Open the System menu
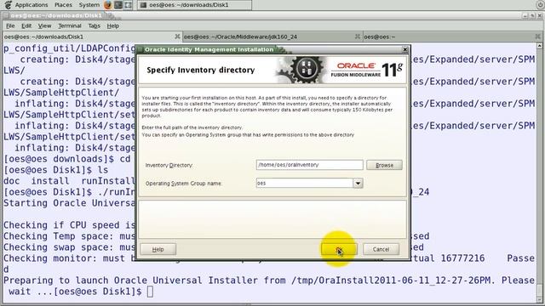The height and width of the screenshot is (306, 545). [89, 5]
